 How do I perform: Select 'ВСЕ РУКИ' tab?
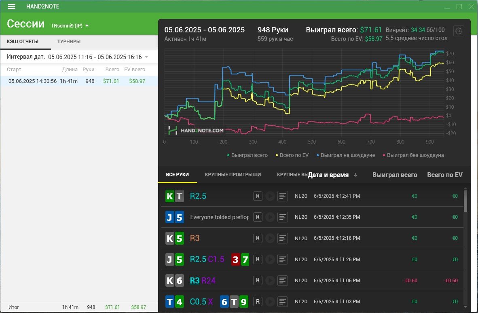[x=178, y=175]
